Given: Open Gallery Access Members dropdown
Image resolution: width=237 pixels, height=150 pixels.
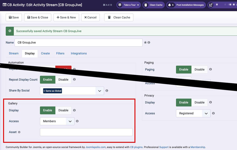Looking at the screenshot, I should click(57, 121).
